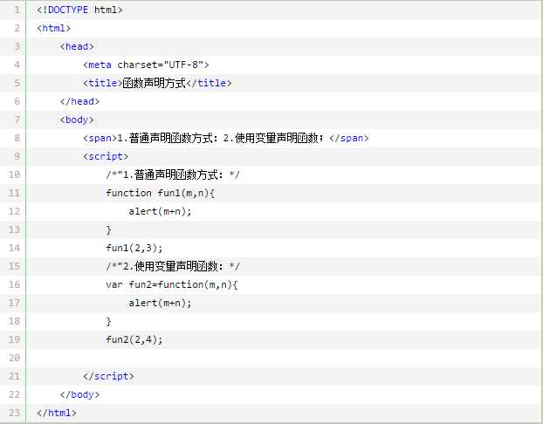Image resolution: width=543 pixels, height=424 pixels.
Task: Click the <!DOCTYPE html> declaration text
Action: tap(79, 10)
